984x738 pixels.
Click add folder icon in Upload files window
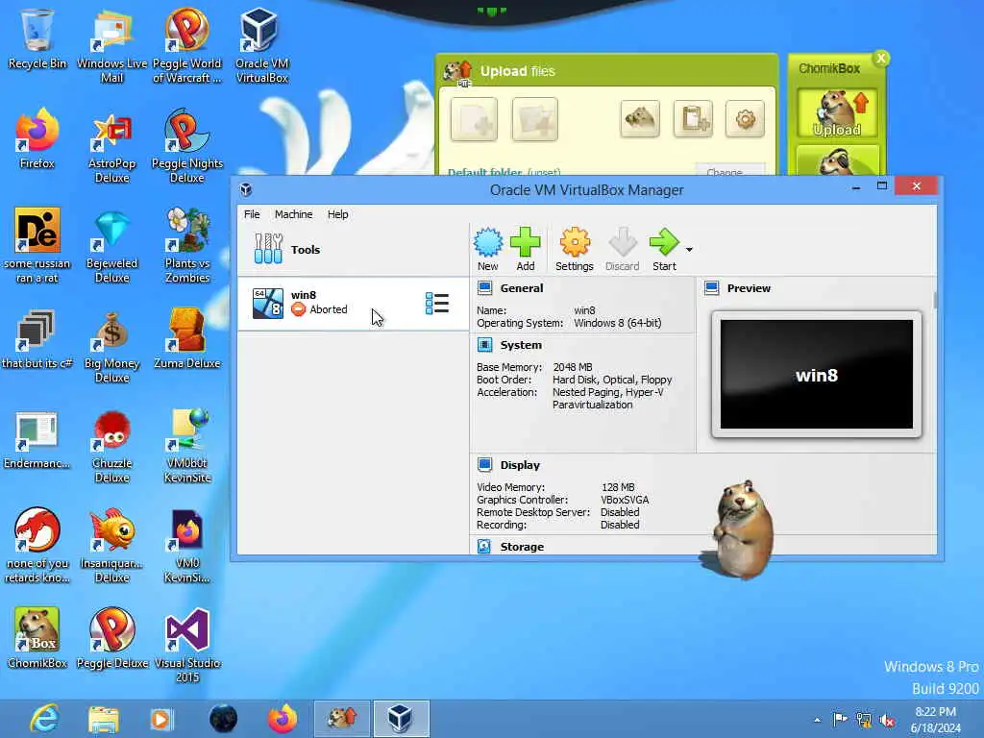[534, 118]
